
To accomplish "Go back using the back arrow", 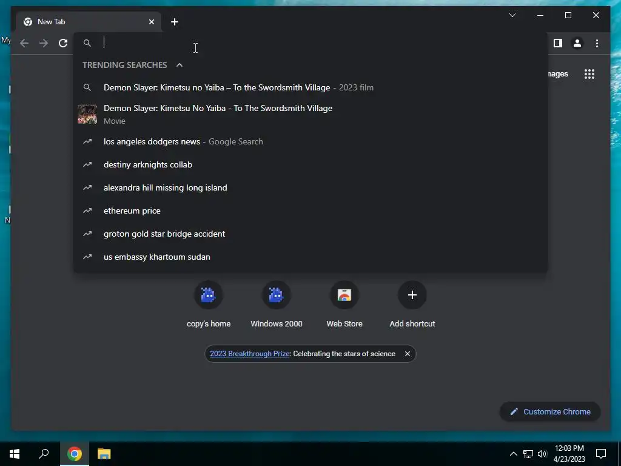I will [x=24, y=43].
